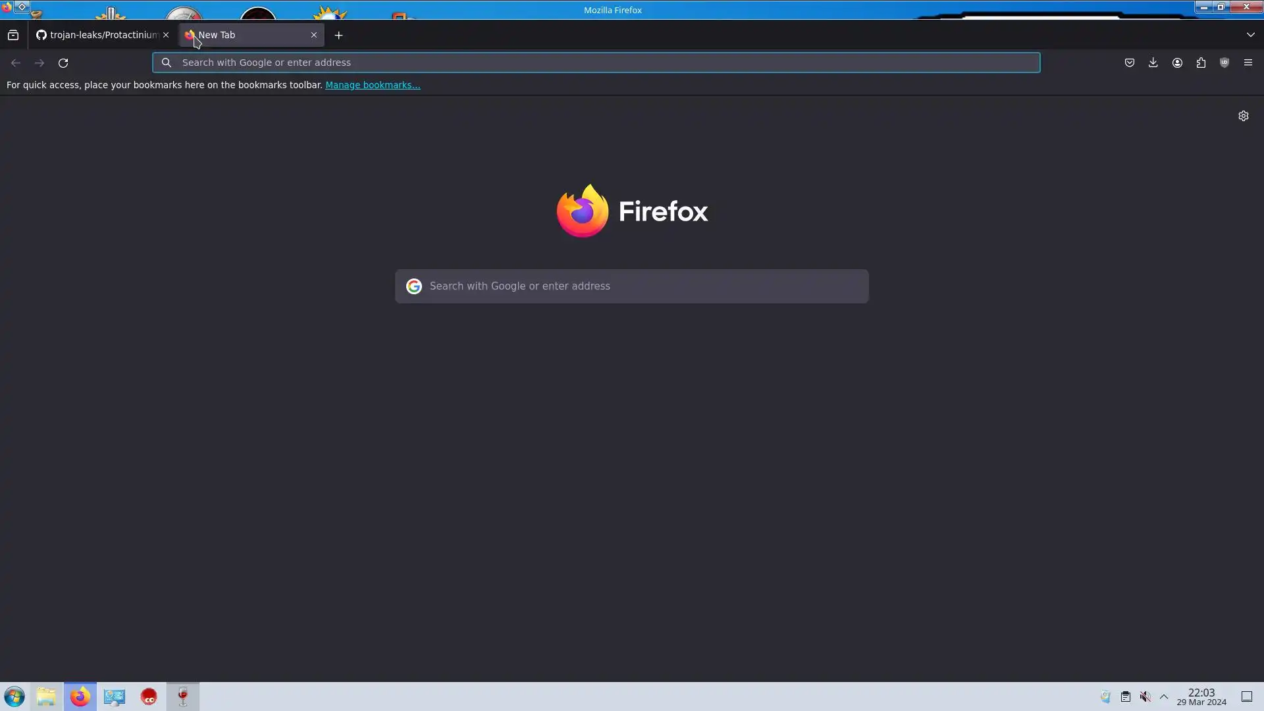Open the recent browsing Firefox View icon
Image resolution: width=1264 pixels, height=711 pixels.
pyautogui.click(x=13, y=35)
